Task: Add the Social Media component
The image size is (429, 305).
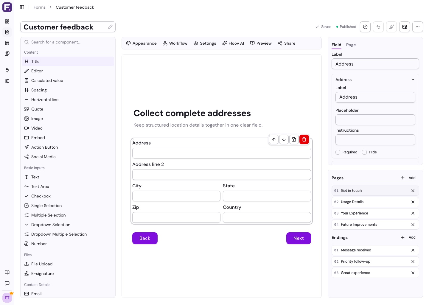Action: pos(68,157)
